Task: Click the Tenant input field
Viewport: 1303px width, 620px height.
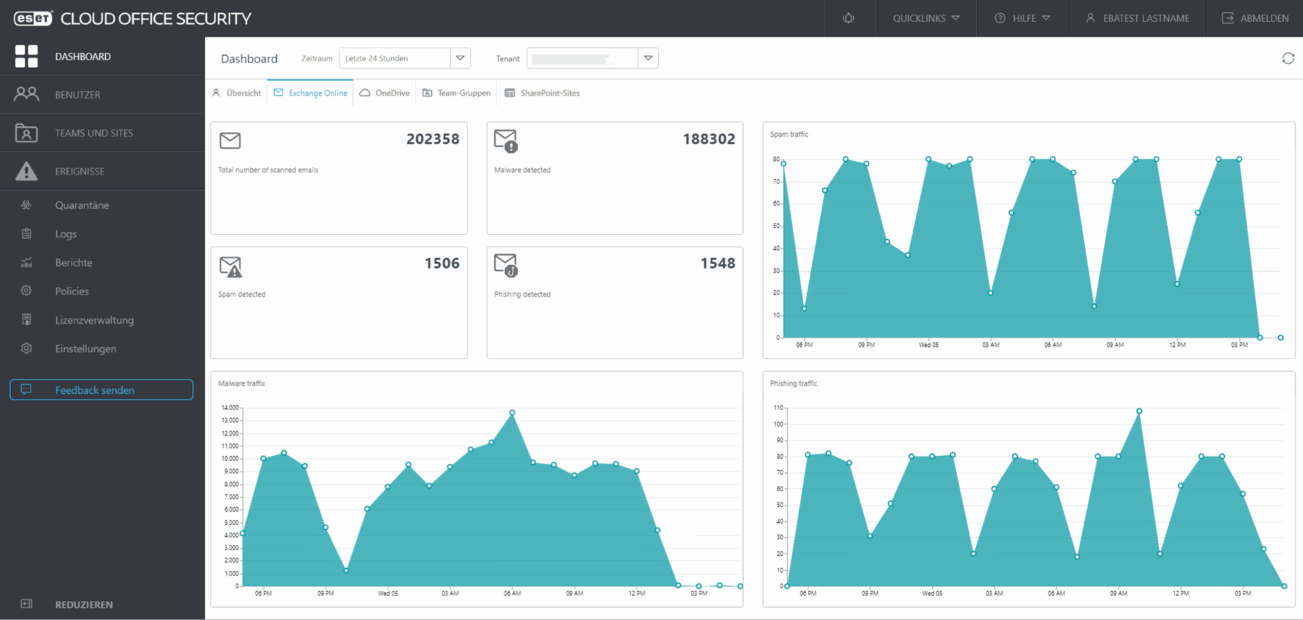Action: pos(583,58)
